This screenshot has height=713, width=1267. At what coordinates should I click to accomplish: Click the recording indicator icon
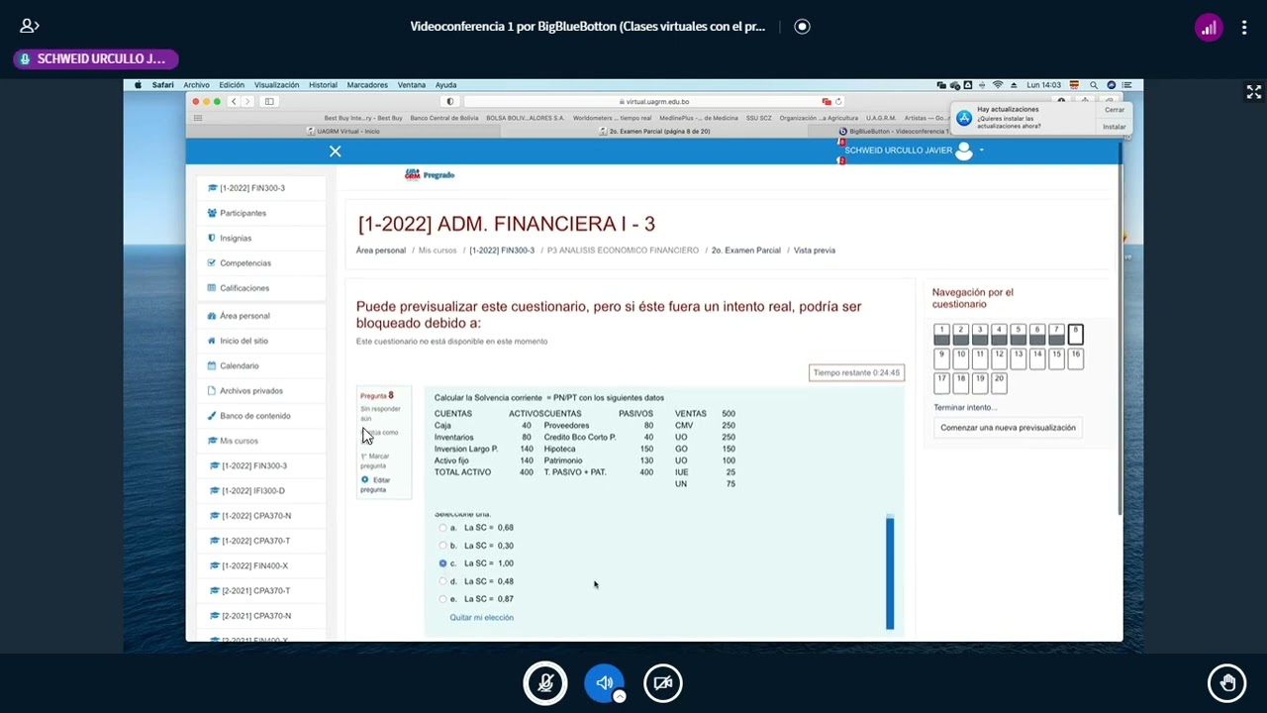pos(802,27)
